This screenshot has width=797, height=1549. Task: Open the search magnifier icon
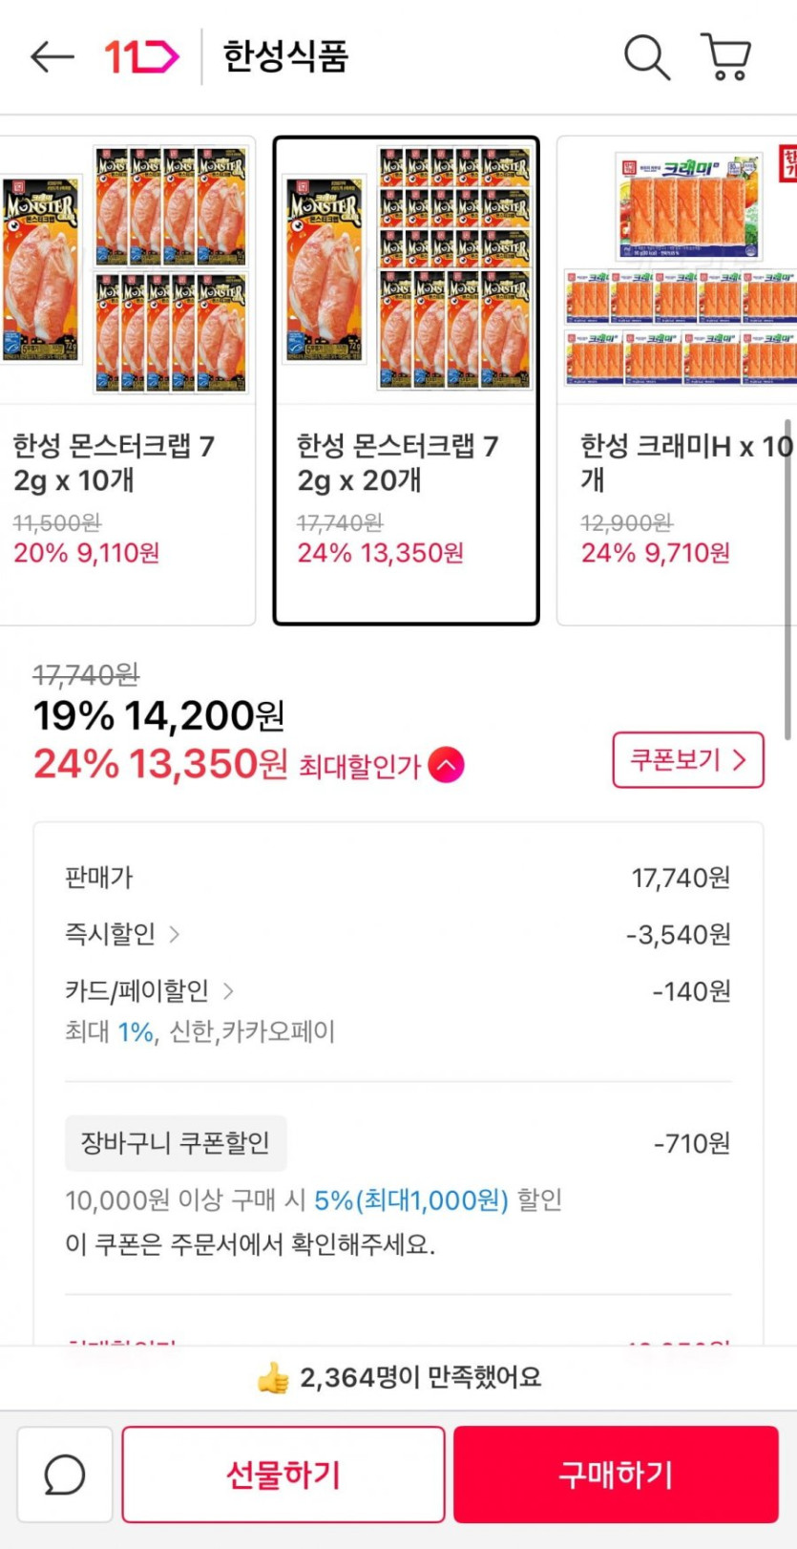point(647,57)
